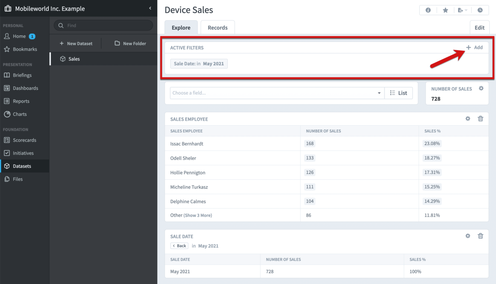Open the export icon in the top toolbar
The image size is (496, 284).
tap(461, 10)
